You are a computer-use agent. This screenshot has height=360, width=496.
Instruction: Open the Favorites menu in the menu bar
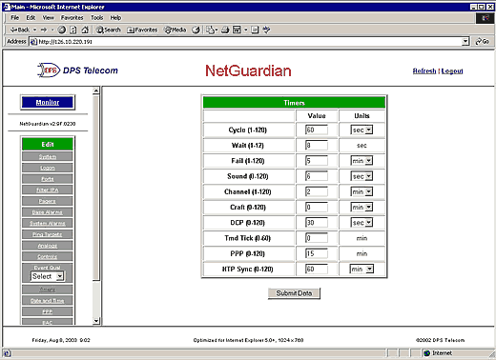click(x=72, y=18)
